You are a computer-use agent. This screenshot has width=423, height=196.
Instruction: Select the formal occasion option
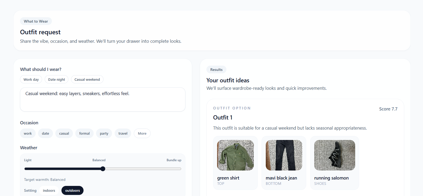pos(84,133)
